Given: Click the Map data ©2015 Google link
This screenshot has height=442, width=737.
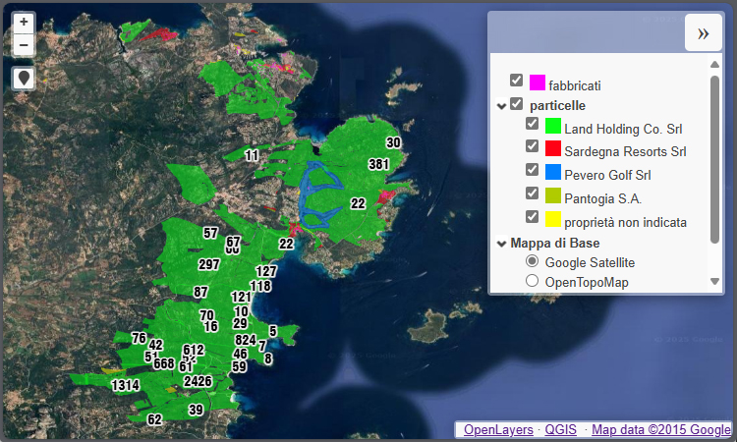Looking at the screenshot, I should tap(660, 429).
